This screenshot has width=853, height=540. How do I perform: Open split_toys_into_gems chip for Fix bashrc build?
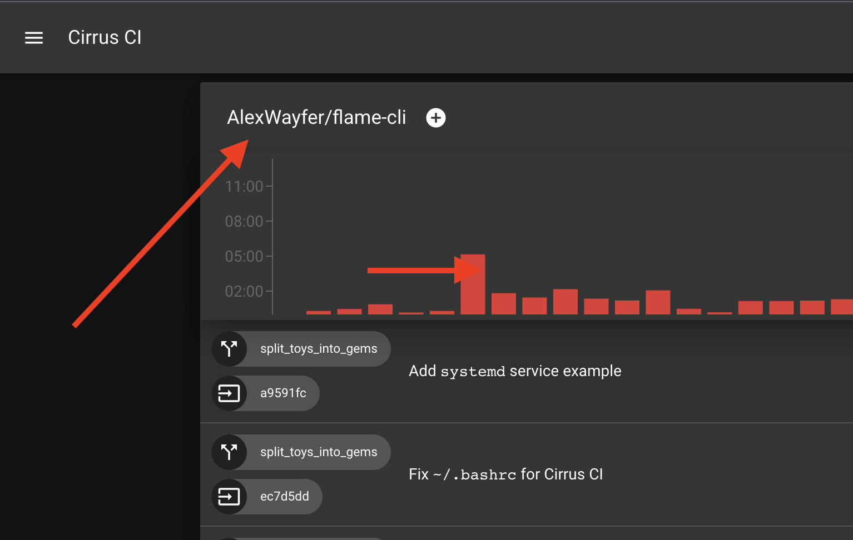click(x=301, y=452)
